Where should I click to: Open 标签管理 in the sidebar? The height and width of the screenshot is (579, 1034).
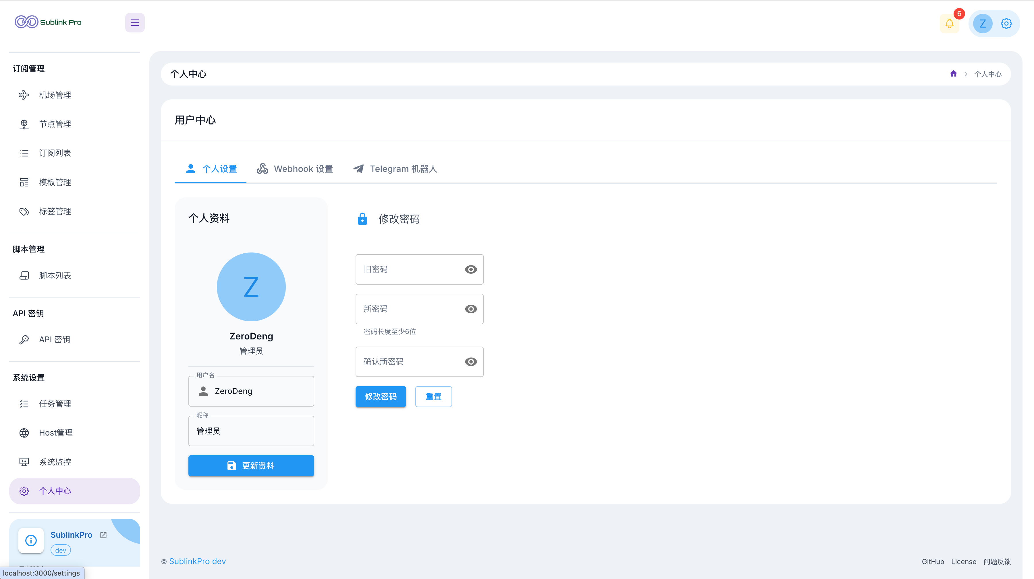(x=75, y=211)
